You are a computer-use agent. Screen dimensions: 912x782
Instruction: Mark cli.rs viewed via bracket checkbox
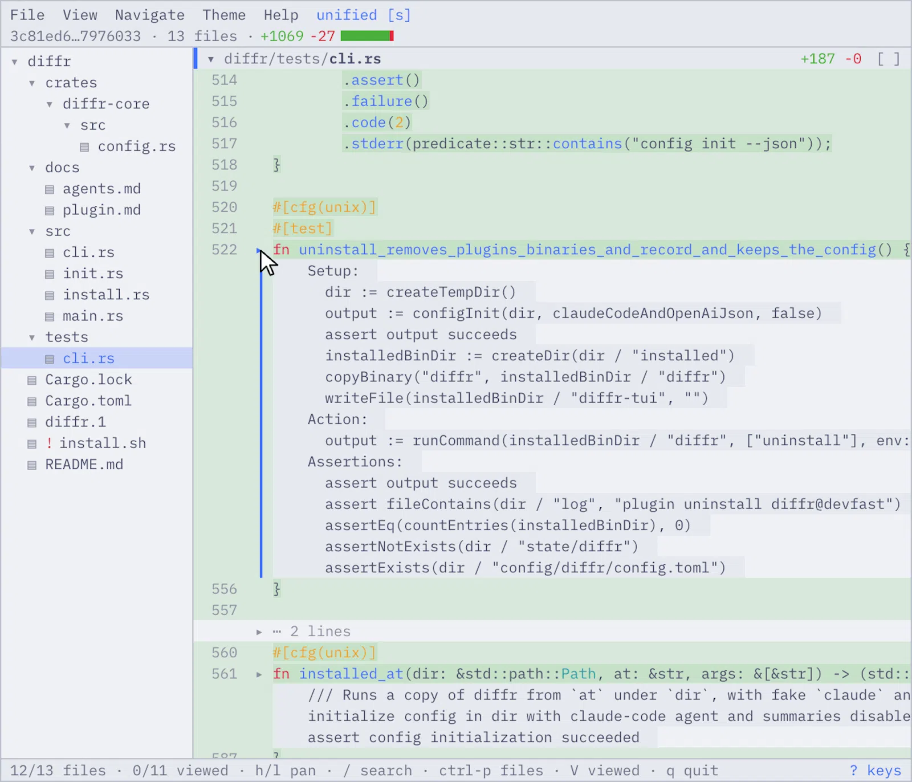889,59
